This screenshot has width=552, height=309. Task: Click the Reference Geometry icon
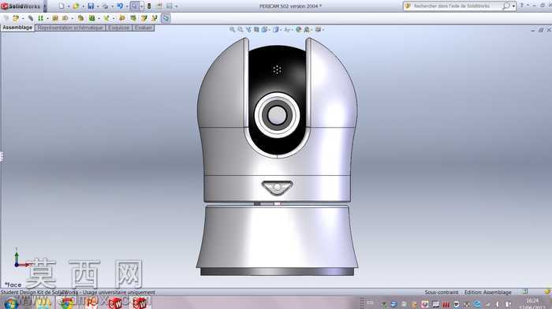click(x=106, y=18)
